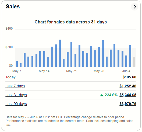142x132 pixels.
Task: Open the $5,344.65 sales amount
Action: click(x=128, y=95)
